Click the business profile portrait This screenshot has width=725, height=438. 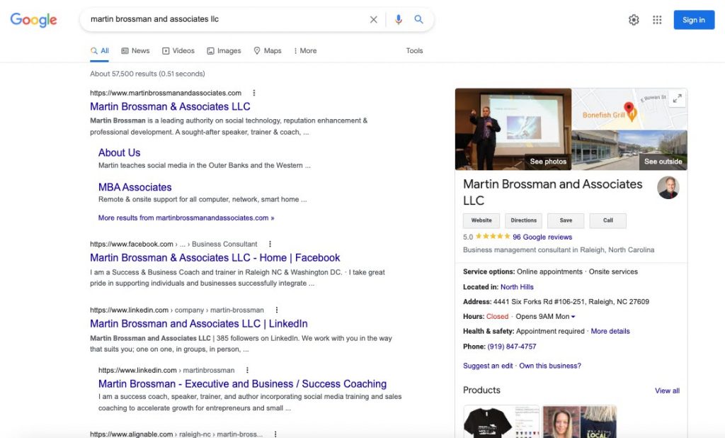coord(668,188)
